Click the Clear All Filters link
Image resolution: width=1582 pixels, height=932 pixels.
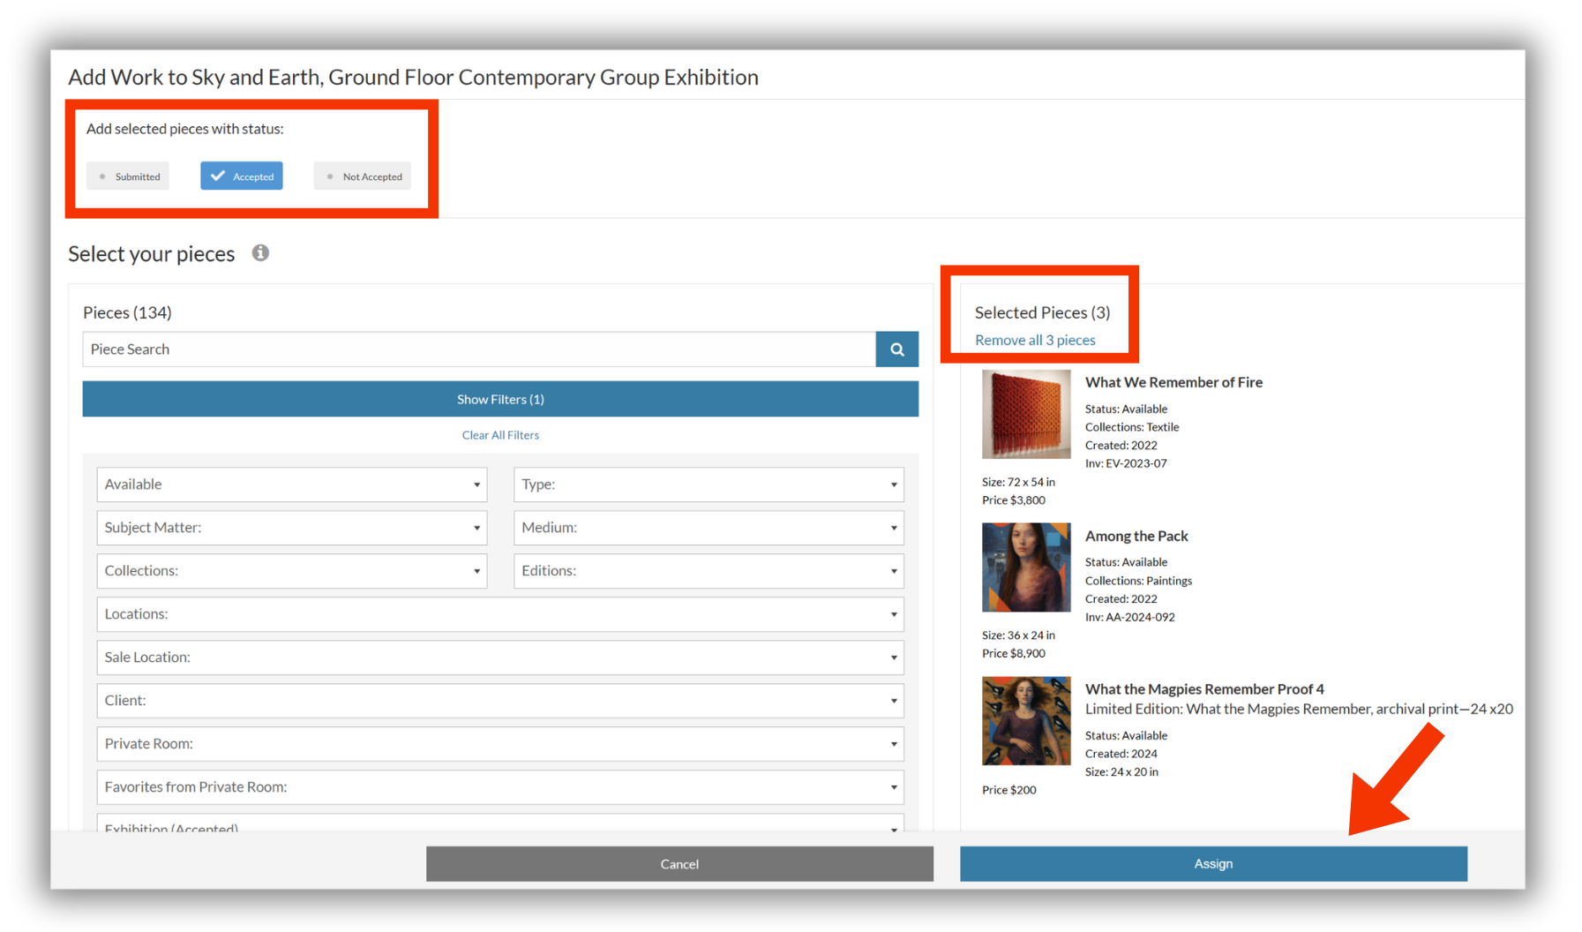500,435
